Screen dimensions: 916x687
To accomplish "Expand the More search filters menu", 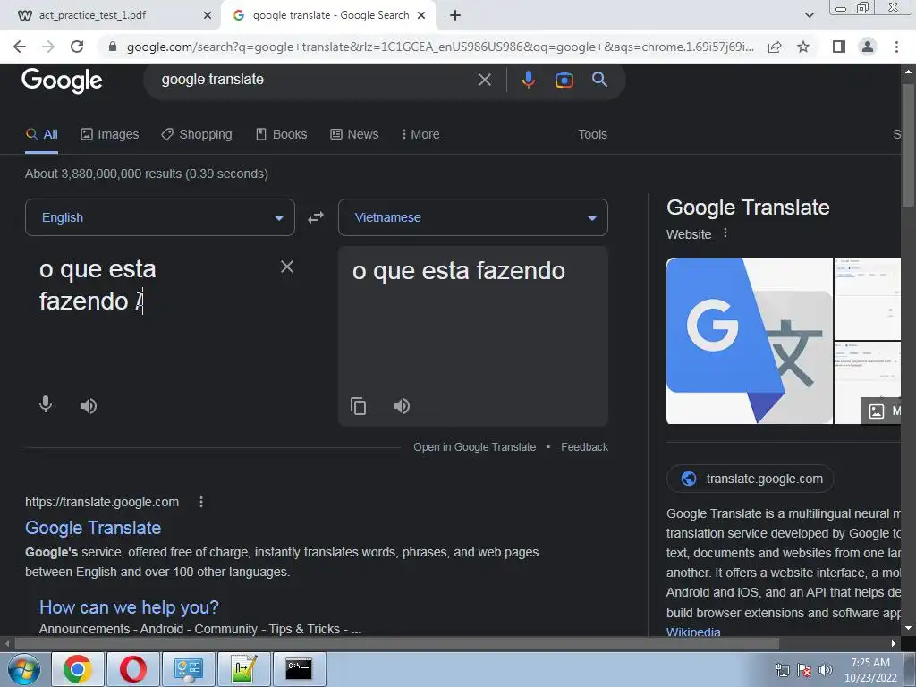I will pos(420,134).
